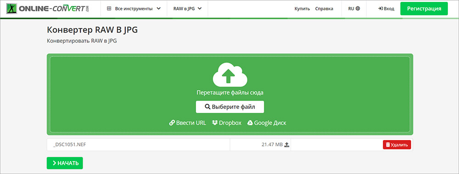Click the Dropbox logo icon
This screenshot has width=459, height=174.
(x=215, y=123)
